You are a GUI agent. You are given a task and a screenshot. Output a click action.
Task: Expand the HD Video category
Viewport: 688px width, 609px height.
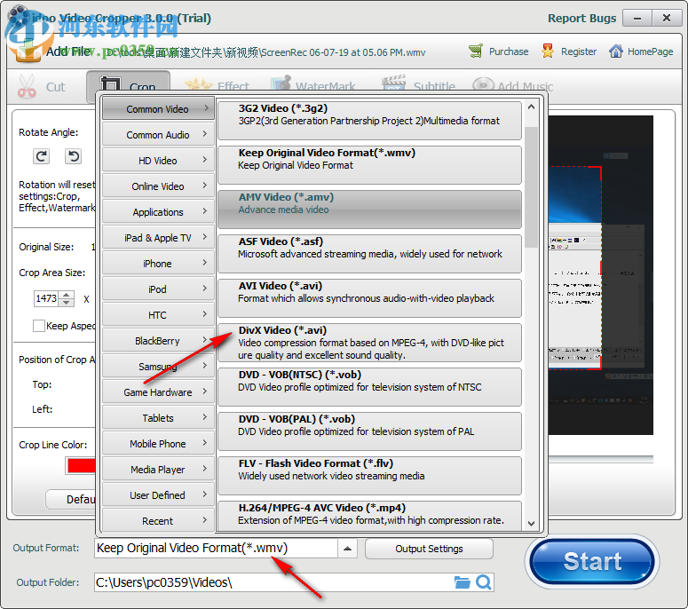[x=158, y=161]
